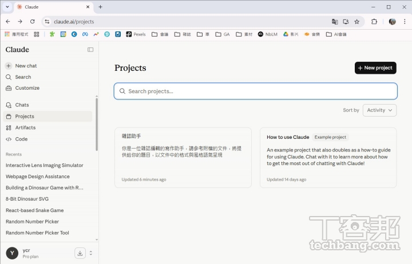
Task: Open the green asterisk bookmark
Action: [x=52, y=34]
